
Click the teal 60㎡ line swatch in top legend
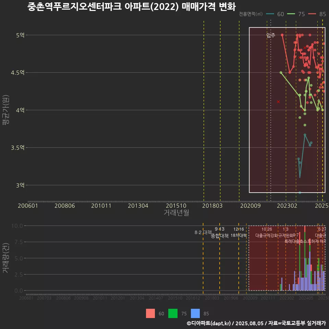270,14
